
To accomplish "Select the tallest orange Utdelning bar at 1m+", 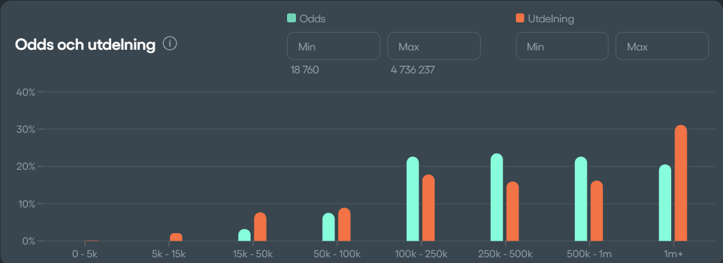I will click(681, 183).
